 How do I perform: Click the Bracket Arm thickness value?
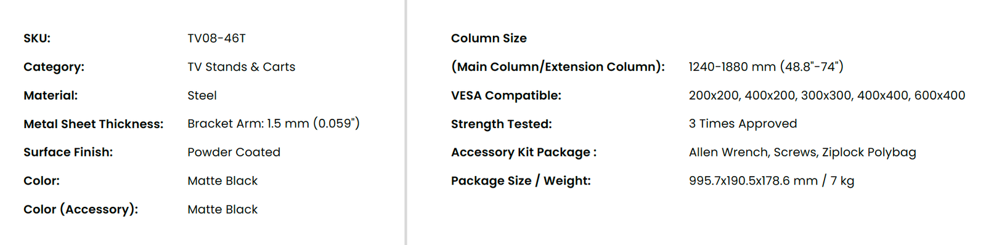point(274,124)
